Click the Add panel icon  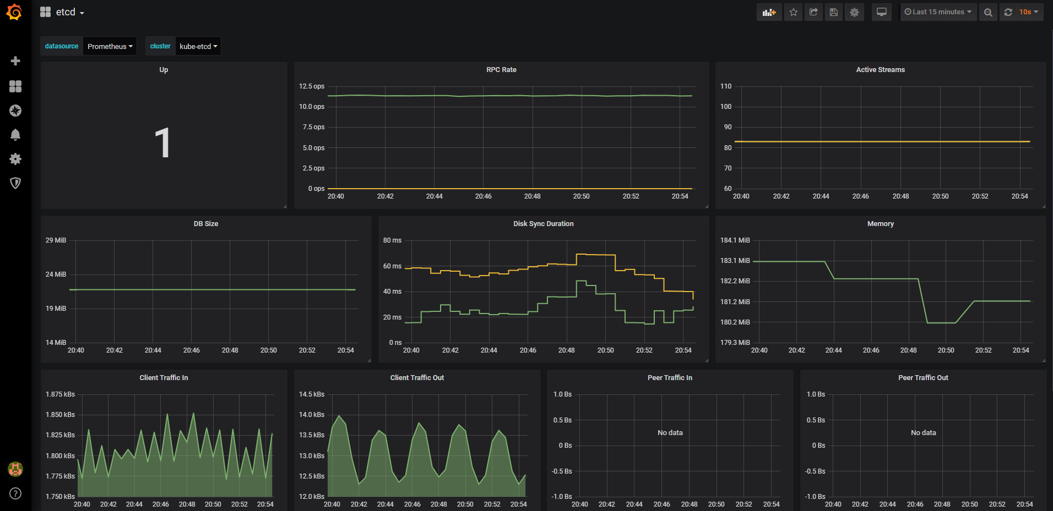[x=769, y=12]
